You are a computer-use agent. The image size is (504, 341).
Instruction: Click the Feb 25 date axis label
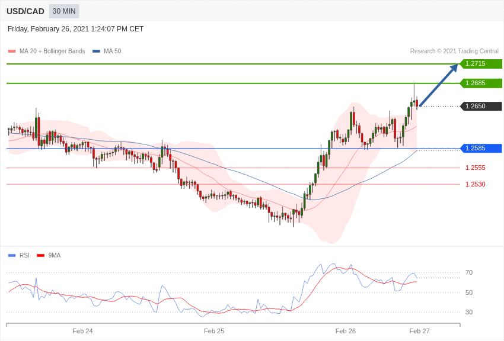click(x=214, y=331)
